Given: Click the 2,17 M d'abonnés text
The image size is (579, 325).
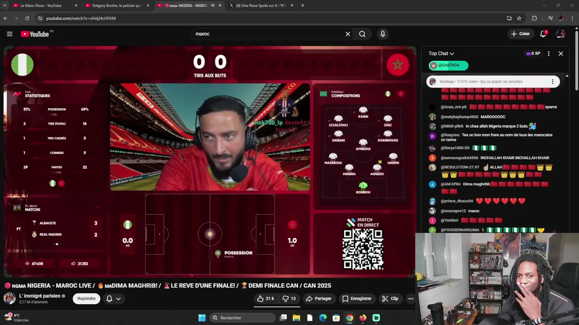Looking at the screenshot, I should click(33, 302).
